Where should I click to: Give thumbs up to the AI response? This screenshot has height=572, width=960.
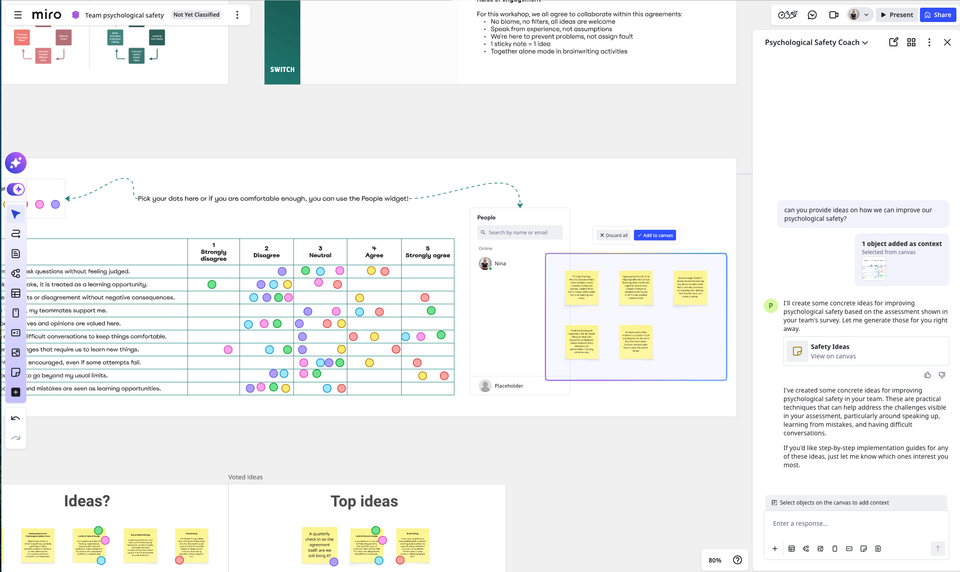click(928, 375)
